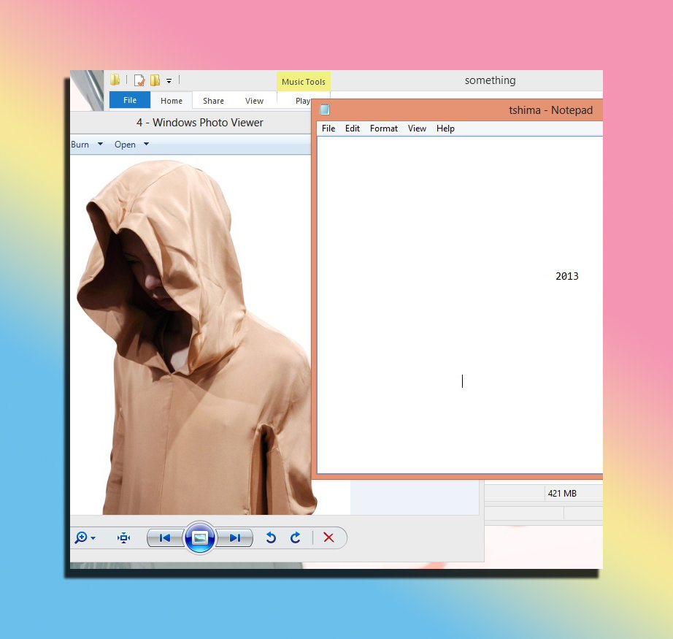Screen dimensions: 673x639
Task: Switch to the Share ribbon tab
Action: click(x=213, y=101)
